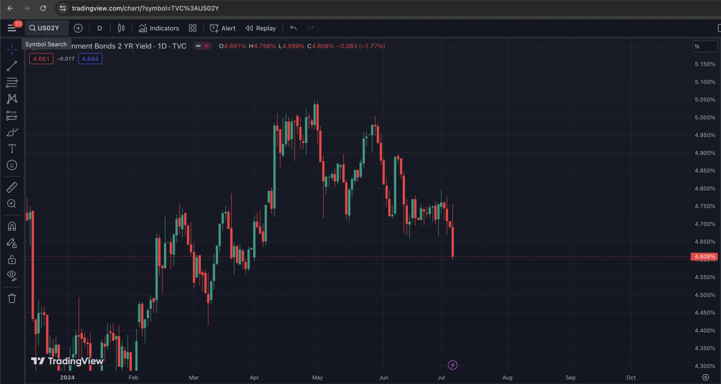Select the Measure ruler tool
The height and width of the screenshot is (384, 721).
[12, 187]
